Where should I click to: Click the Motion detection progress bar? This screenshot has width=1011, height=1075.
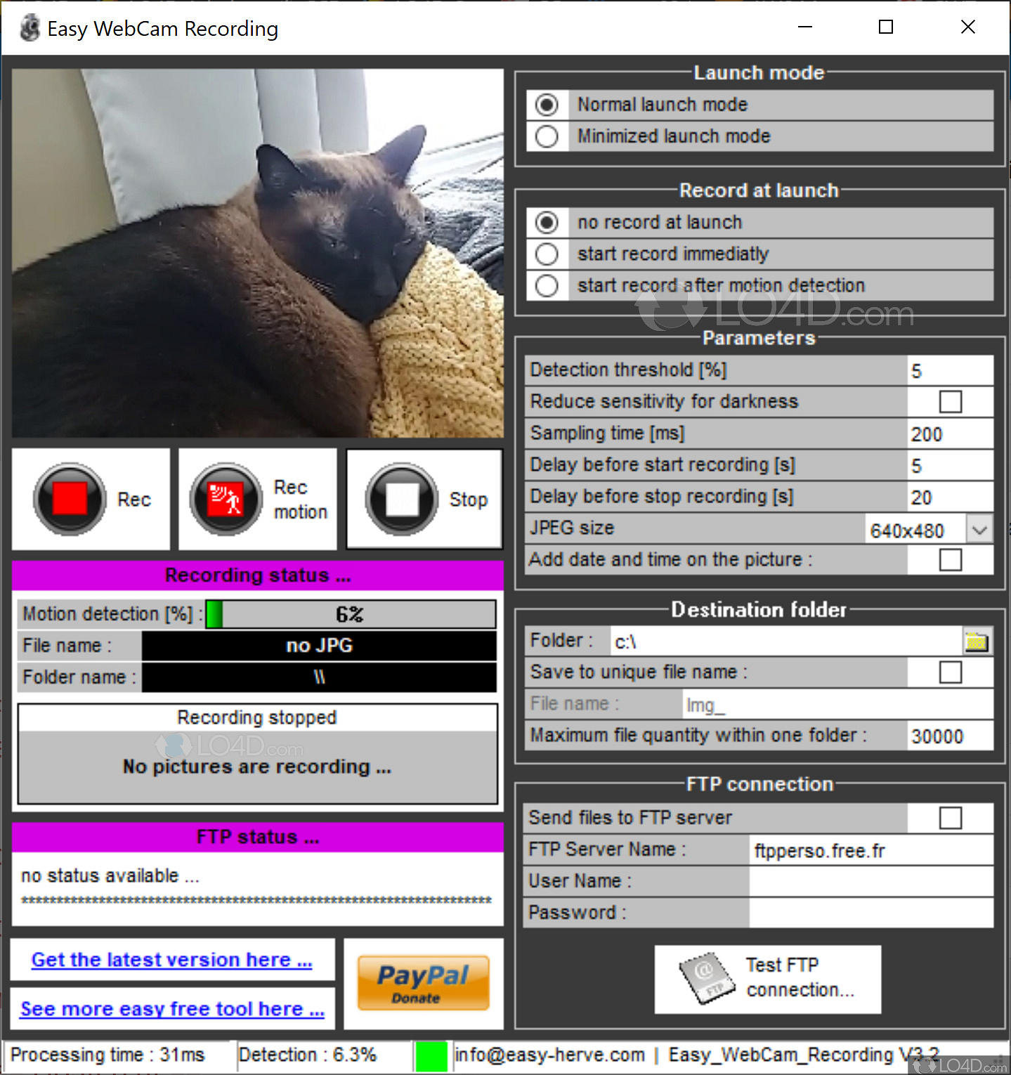(x=351, y=614)
